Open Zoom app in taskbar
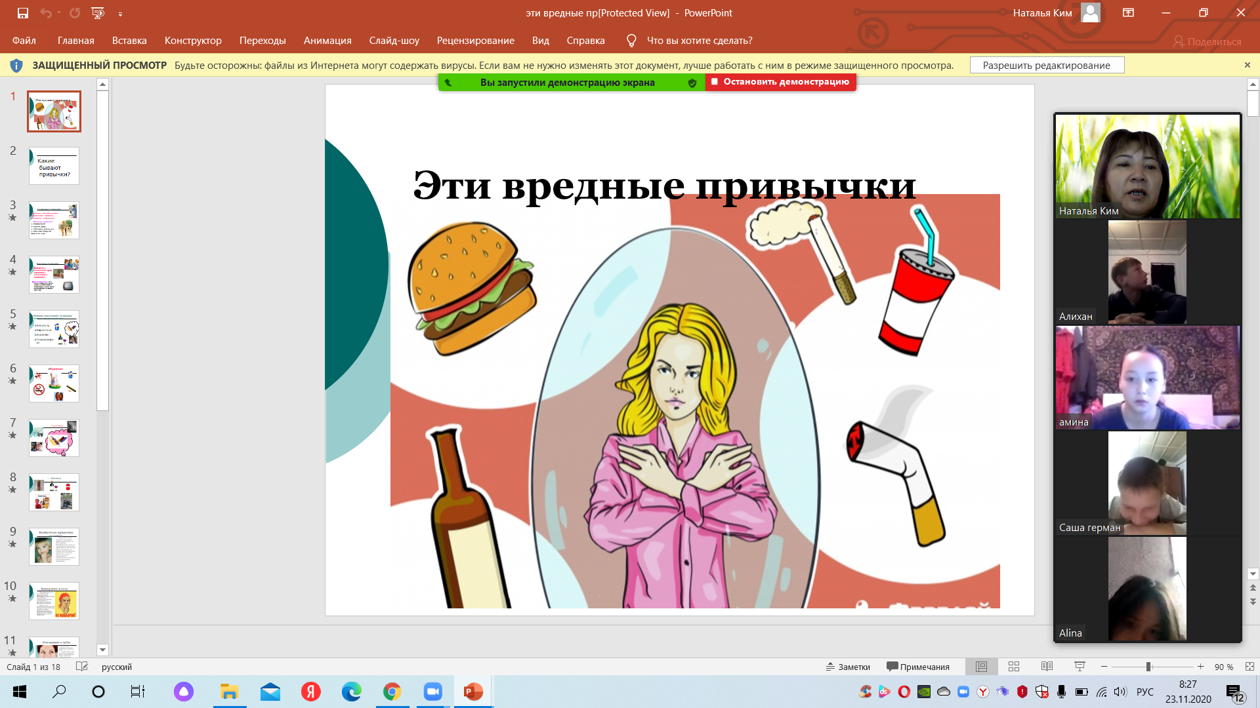 coord(432,692)
